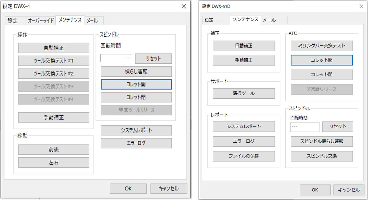Open システムレポート in DWX-4 window
368x200 pixels.
[136, 130]
